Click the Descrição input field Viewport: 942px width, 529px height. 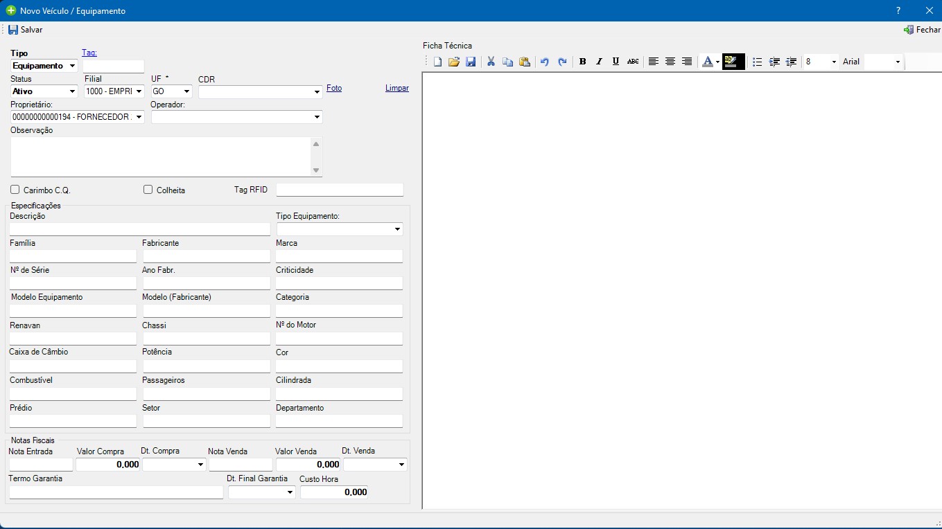pyautogui.click(x=139, y=229)
